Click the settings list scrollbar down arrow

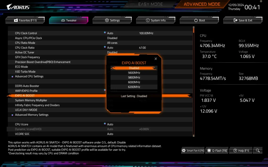coord(194,136)
